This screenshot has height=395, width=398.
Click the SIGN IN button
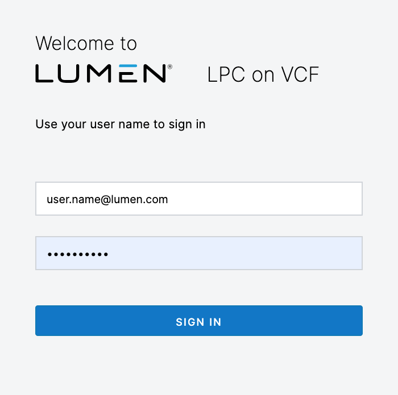[x=199, y=321]
